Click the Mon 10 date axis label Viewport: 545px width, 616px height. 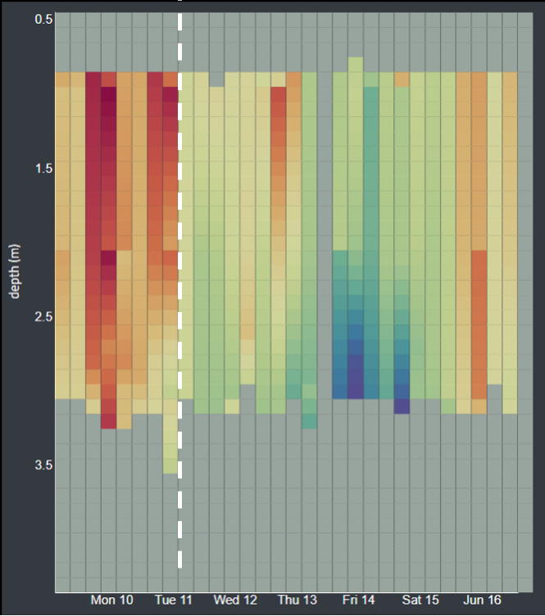(112, 600)
